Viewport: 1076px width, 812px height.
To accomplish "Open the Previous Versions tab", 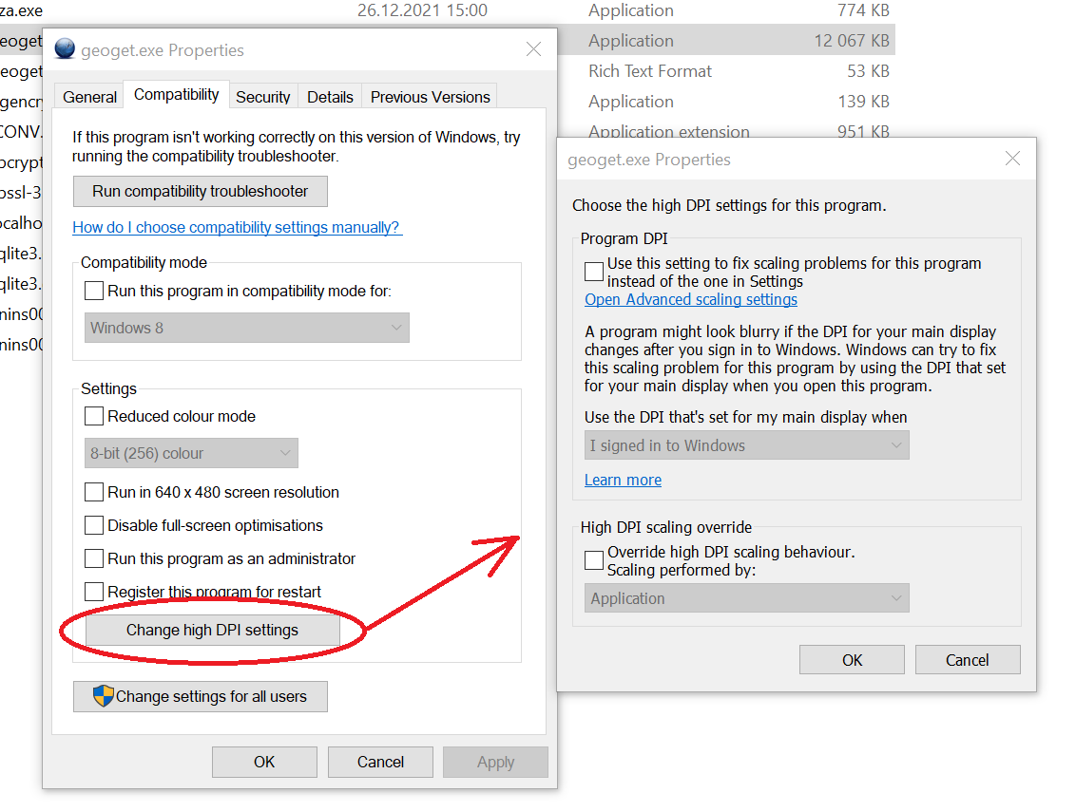I will (431, 97).
